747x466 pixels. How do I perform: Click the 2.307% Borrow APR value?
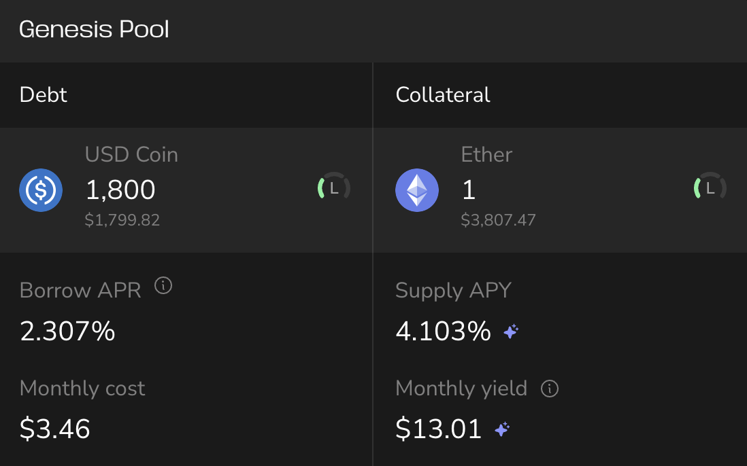[x=67, y=331]
